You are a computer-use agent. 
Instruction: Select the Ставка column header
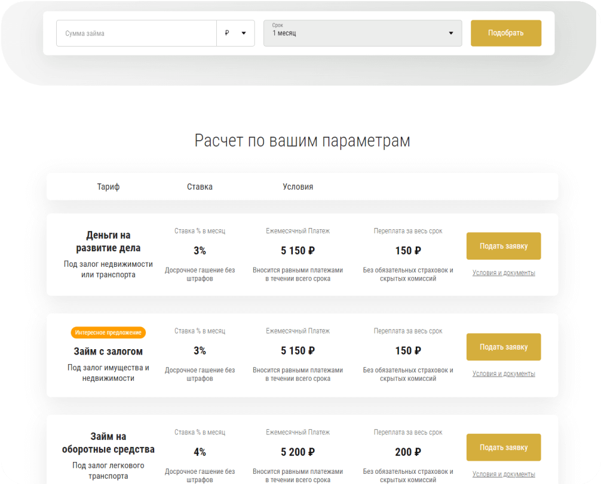[200, 187]
